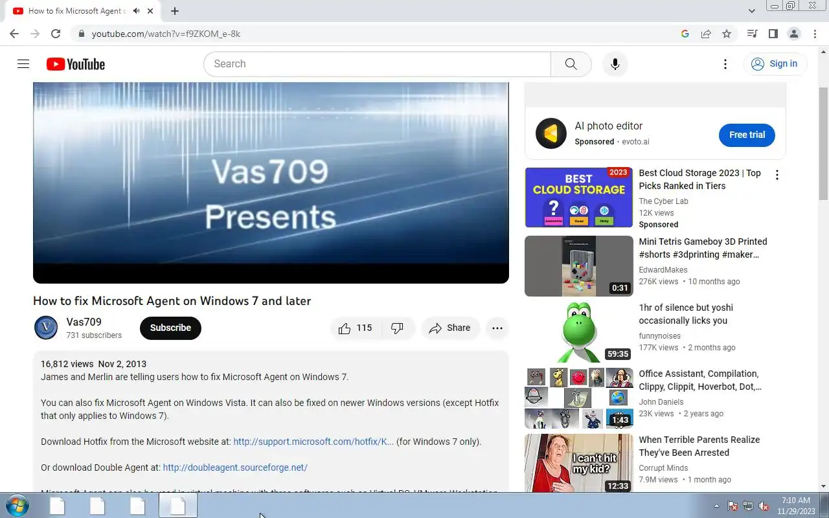Open the Action Center flag tray icon
The height and width of the screenshot is (518, 829).
732,506
